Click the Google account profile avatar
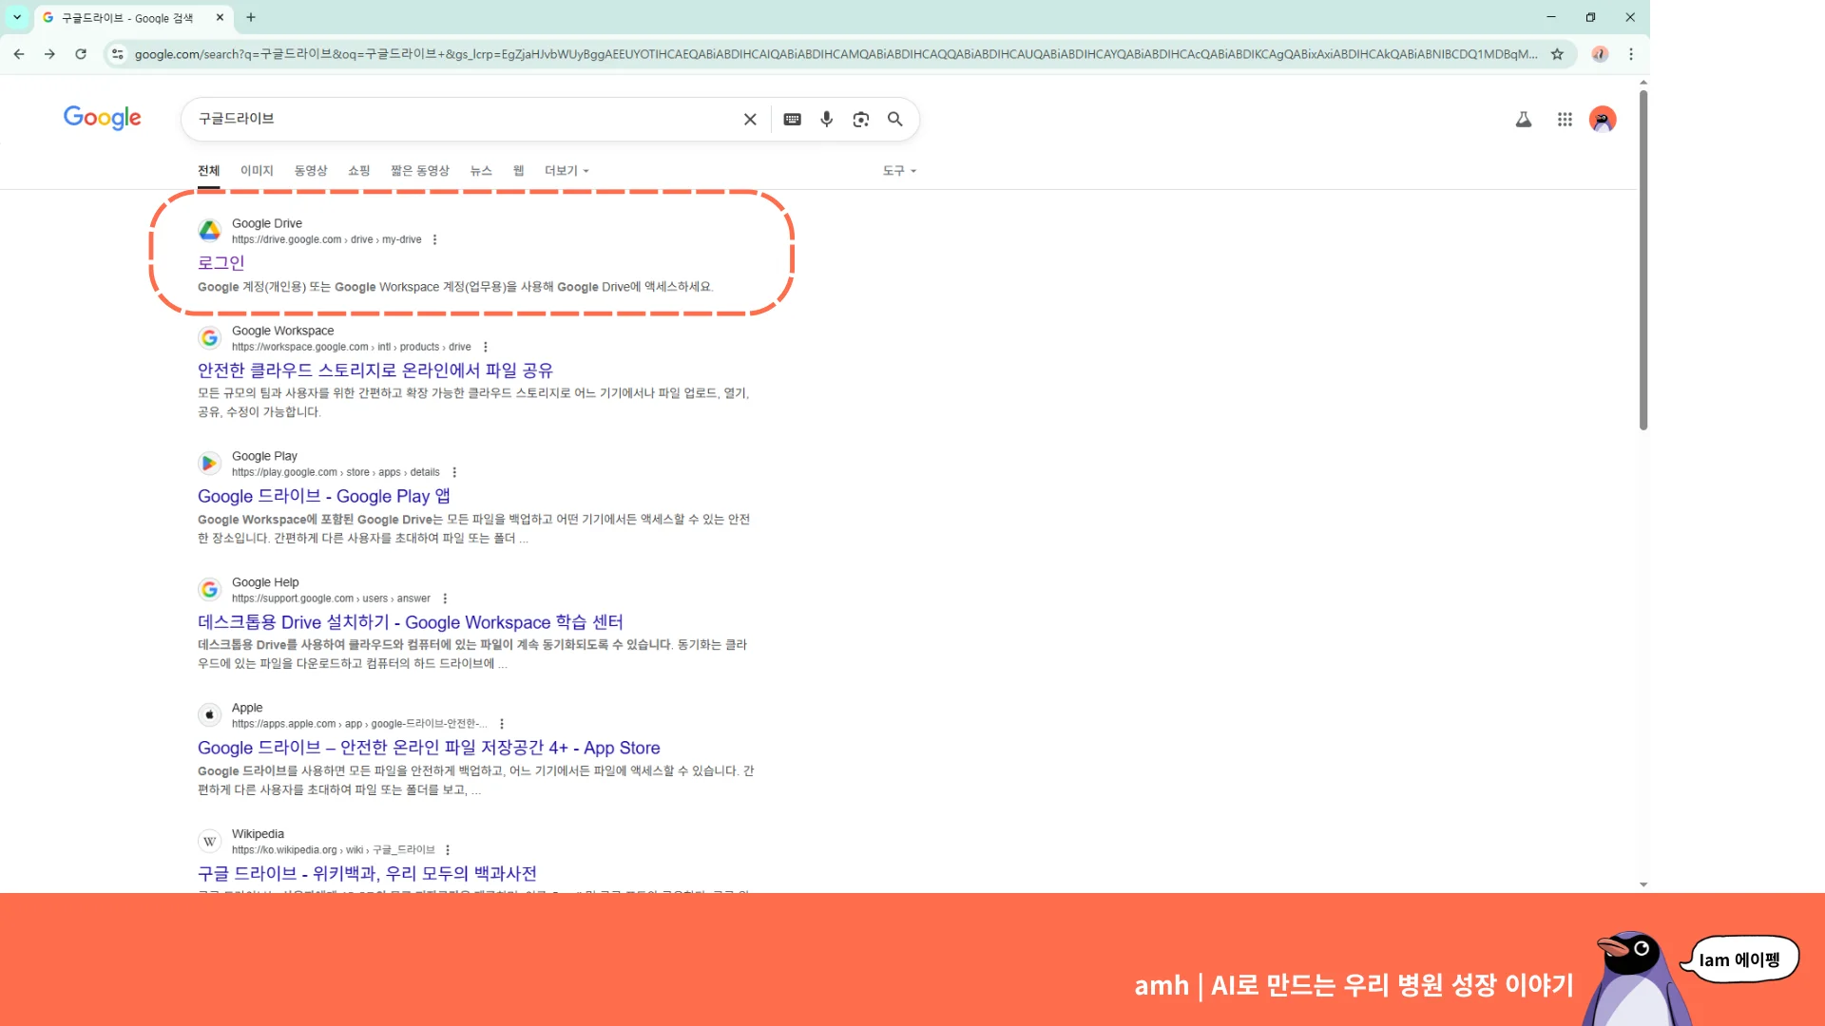The image size is (1825, 1026). point(1603,119)
